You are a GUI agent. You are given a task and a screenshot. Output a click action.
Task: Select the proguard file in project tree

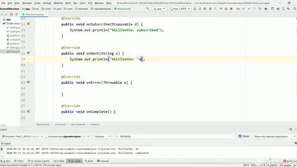(13, 39)
